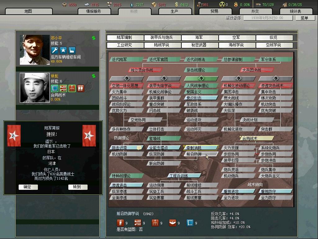Open the 贸易 trade tab
This screenshot has width=318, height=239.
[215, 12]
